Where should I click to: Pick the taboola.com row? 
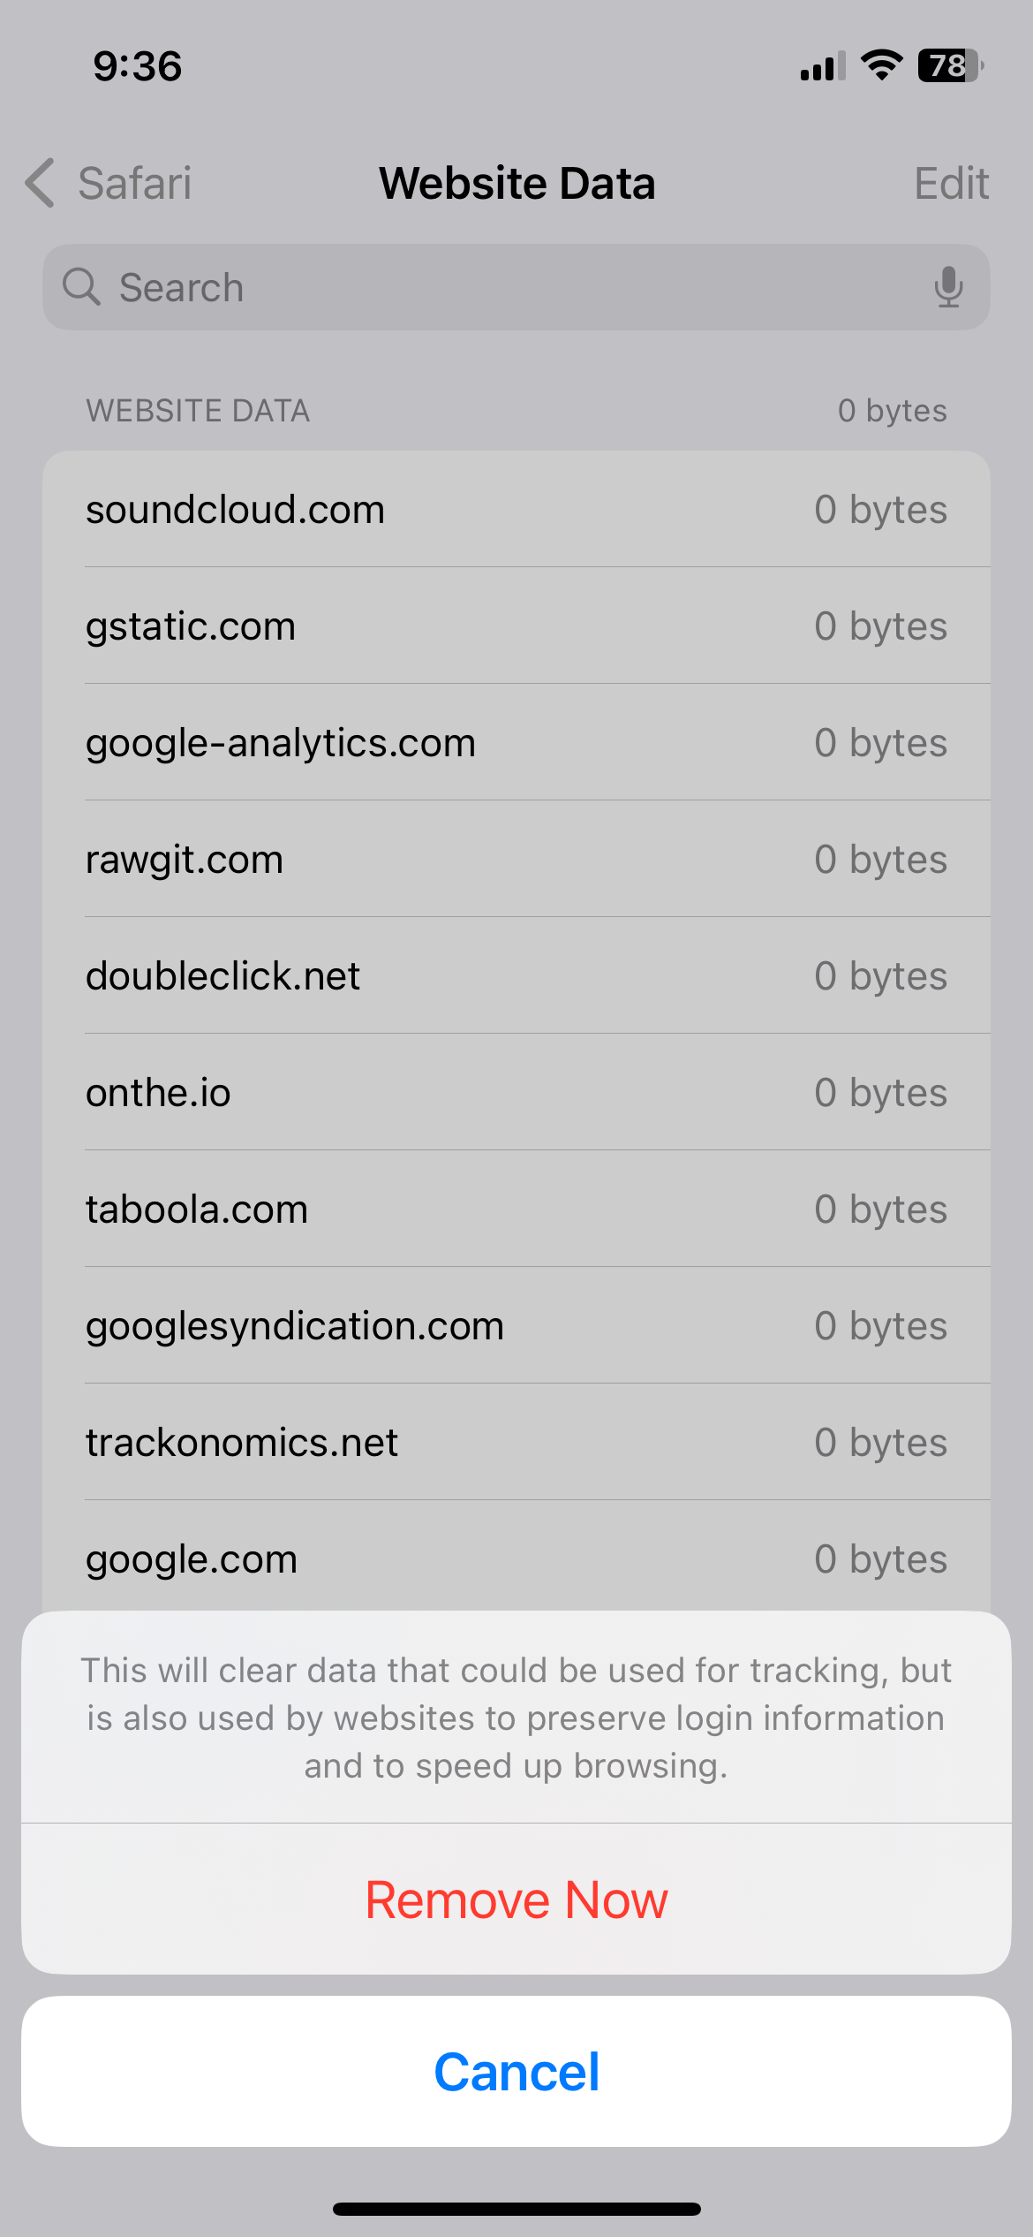[516, 1209]
